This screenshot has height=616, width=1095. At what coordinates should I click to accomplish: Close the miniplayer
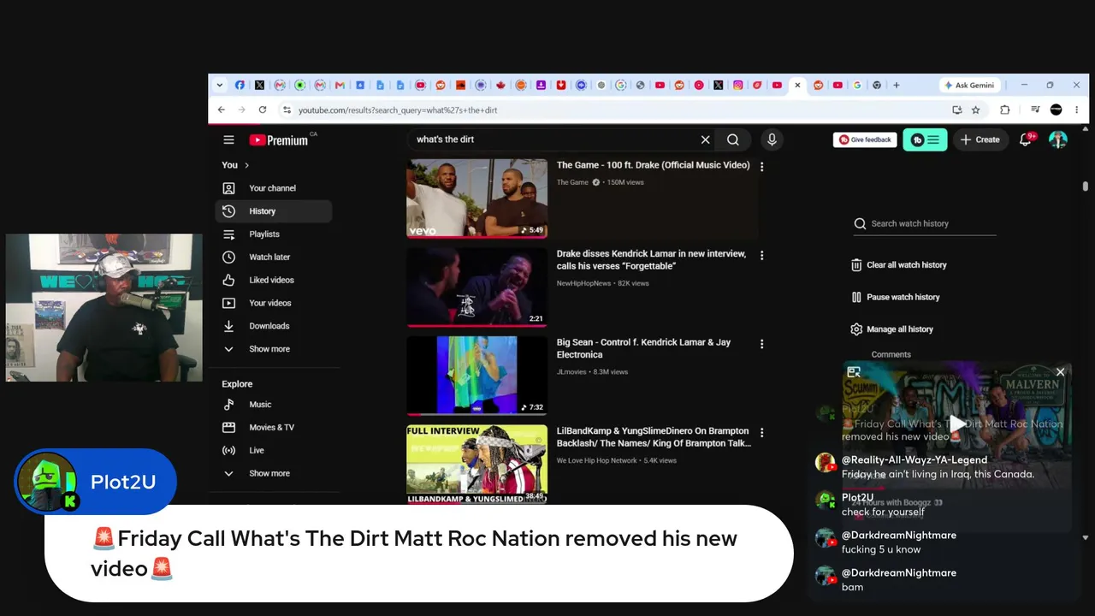point(1061,372)
